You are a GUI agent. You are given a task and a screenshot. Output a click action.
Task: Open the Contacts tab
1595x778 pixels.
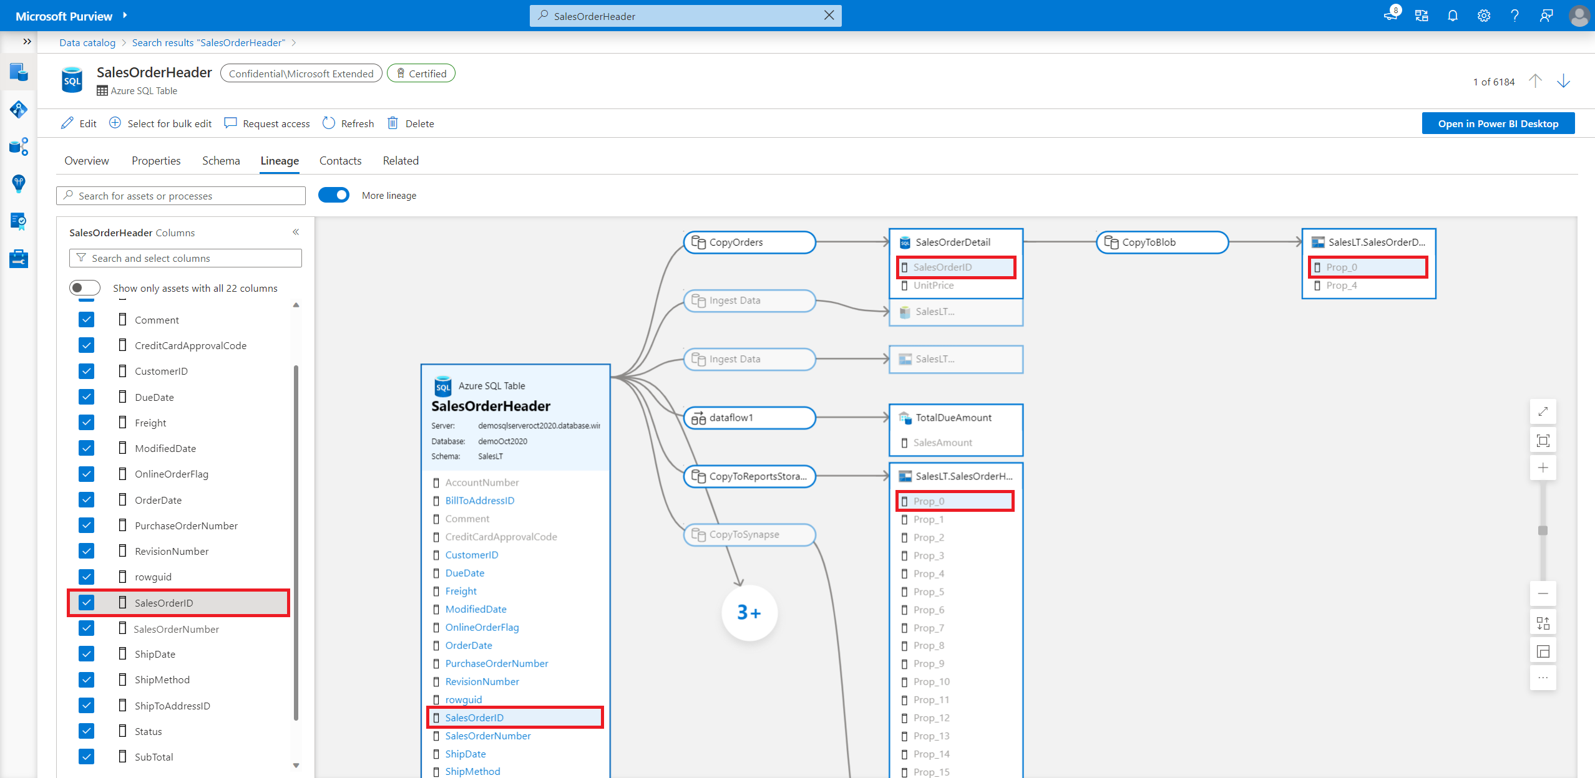(x=340, y=160)
